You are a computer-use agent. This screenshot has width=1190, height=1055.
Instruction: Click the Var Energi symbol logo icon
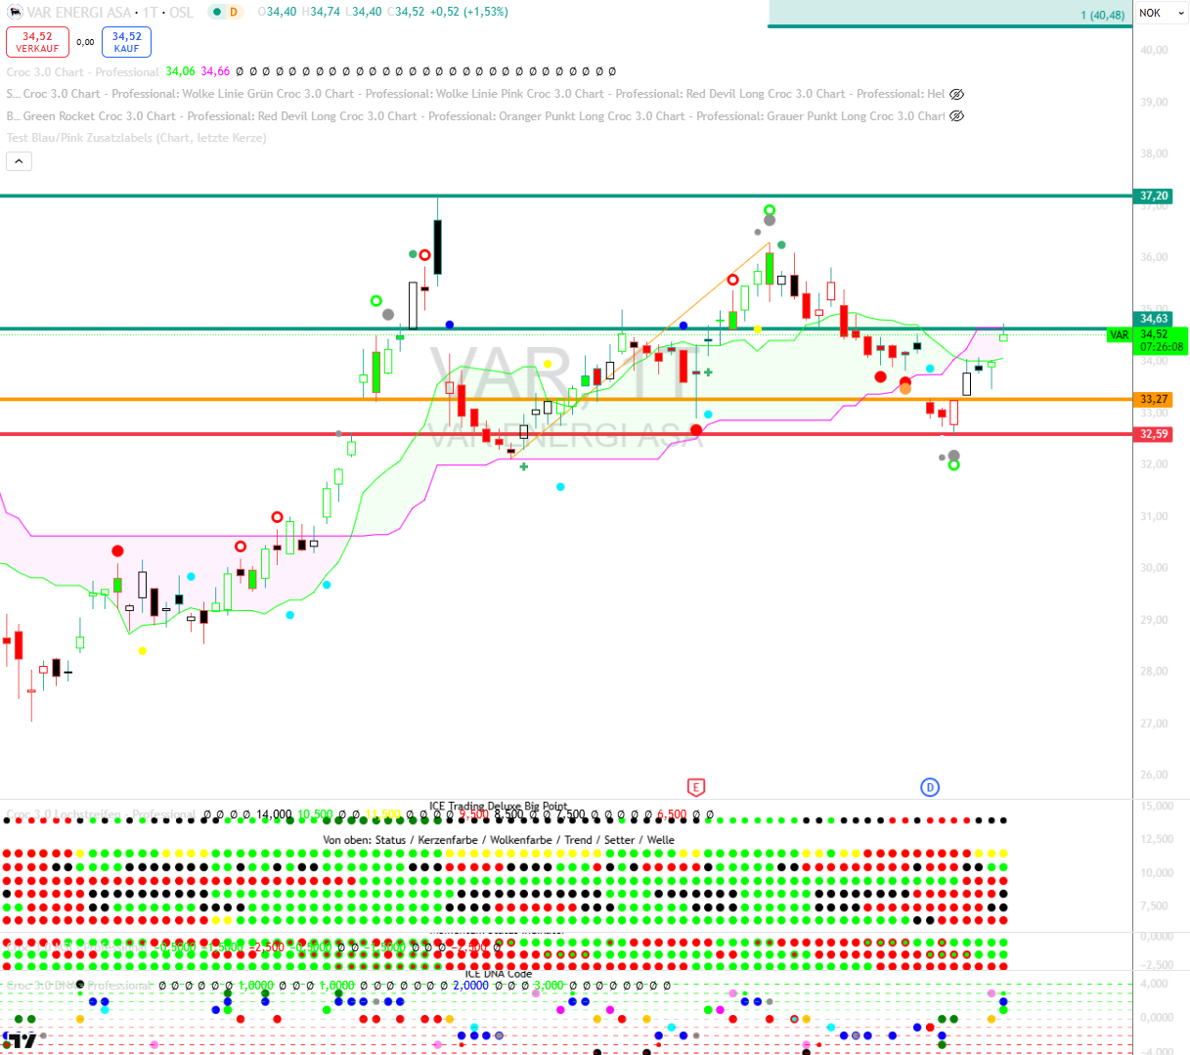[x=14, y=13]
